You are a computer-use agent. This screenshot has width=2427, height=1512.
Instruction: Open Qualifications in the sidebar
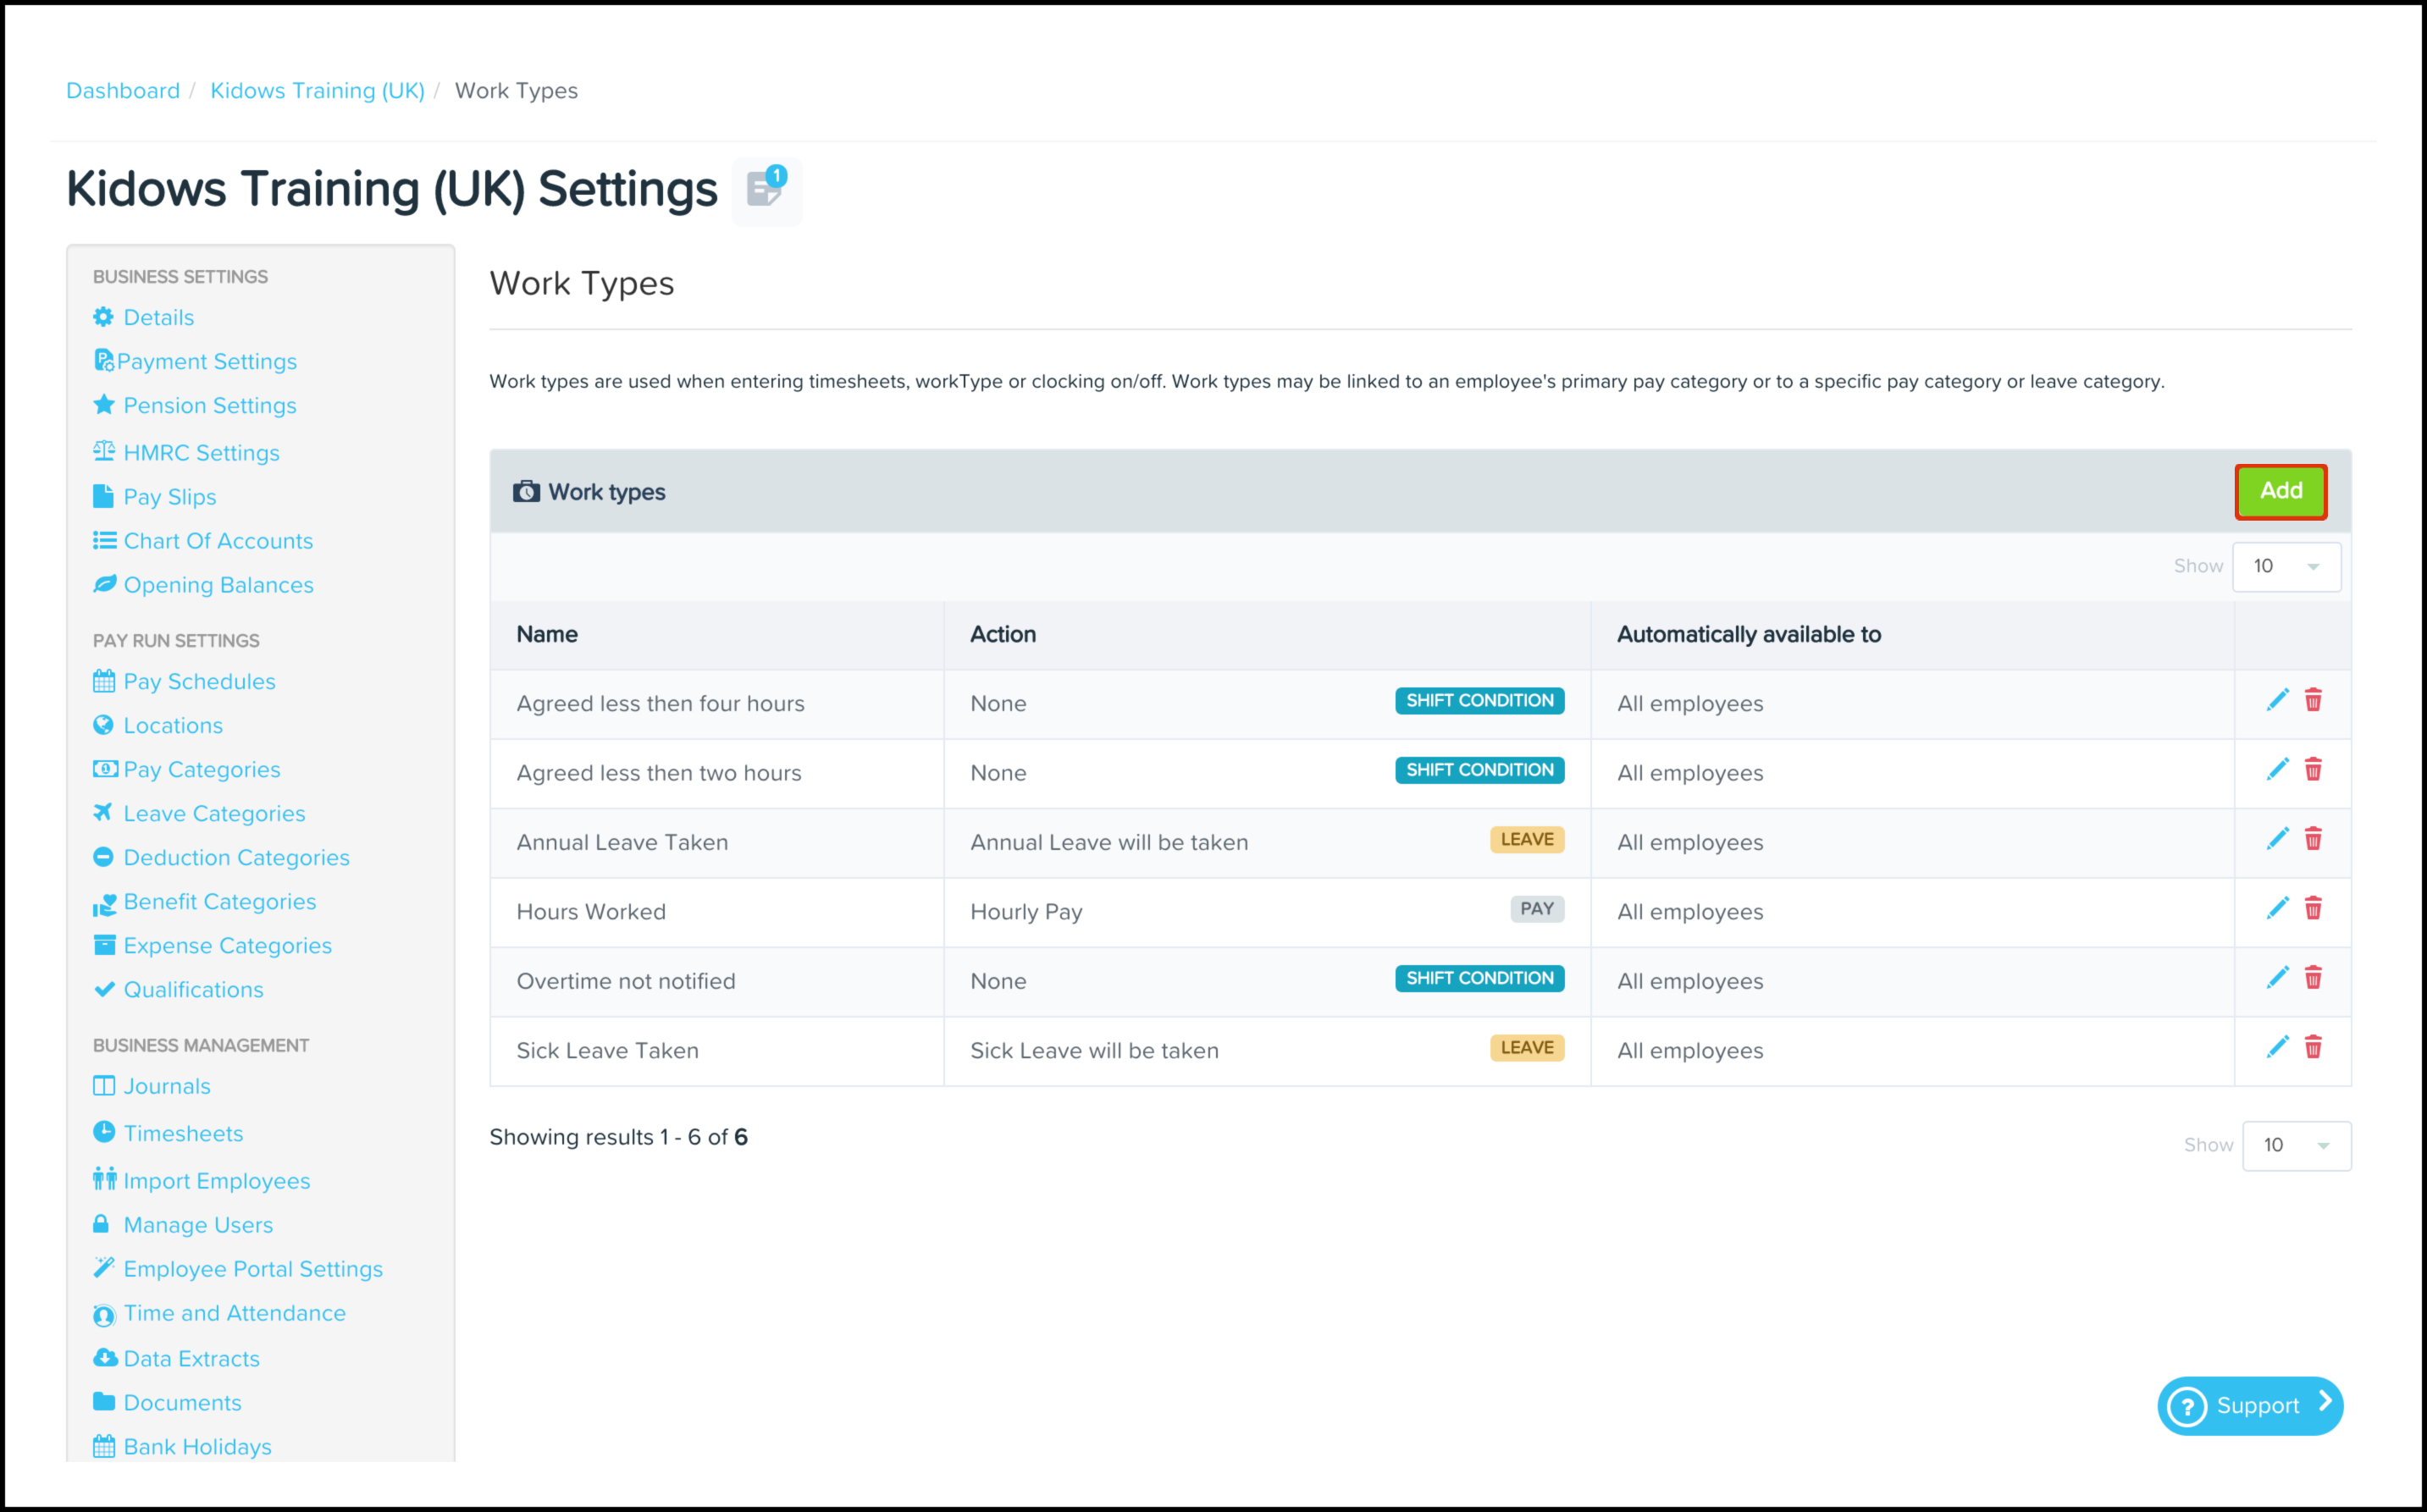(194, 990)
